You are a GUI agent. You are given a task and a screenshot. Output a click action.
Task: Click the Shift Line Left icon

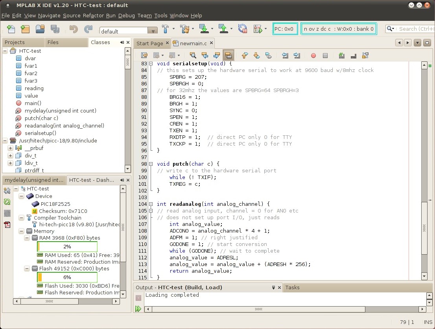pos(285,55)
